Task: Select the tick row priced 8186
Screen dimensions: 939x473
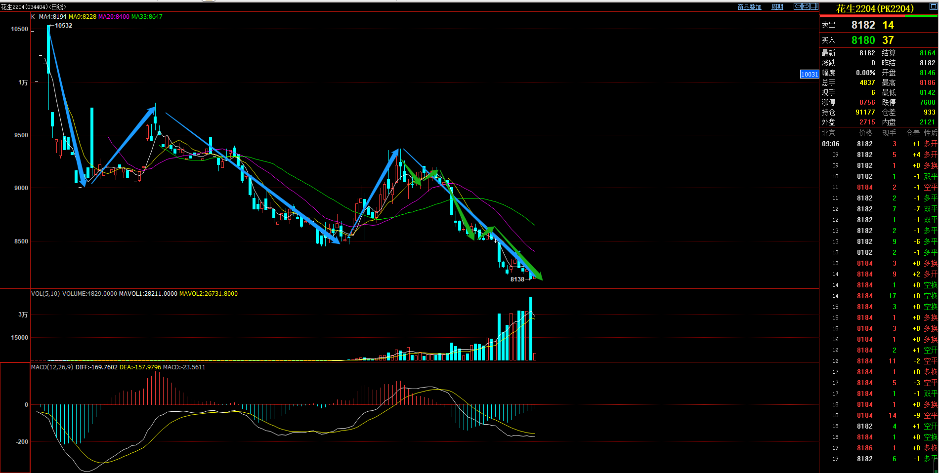Action: click(x=879, y=448)
